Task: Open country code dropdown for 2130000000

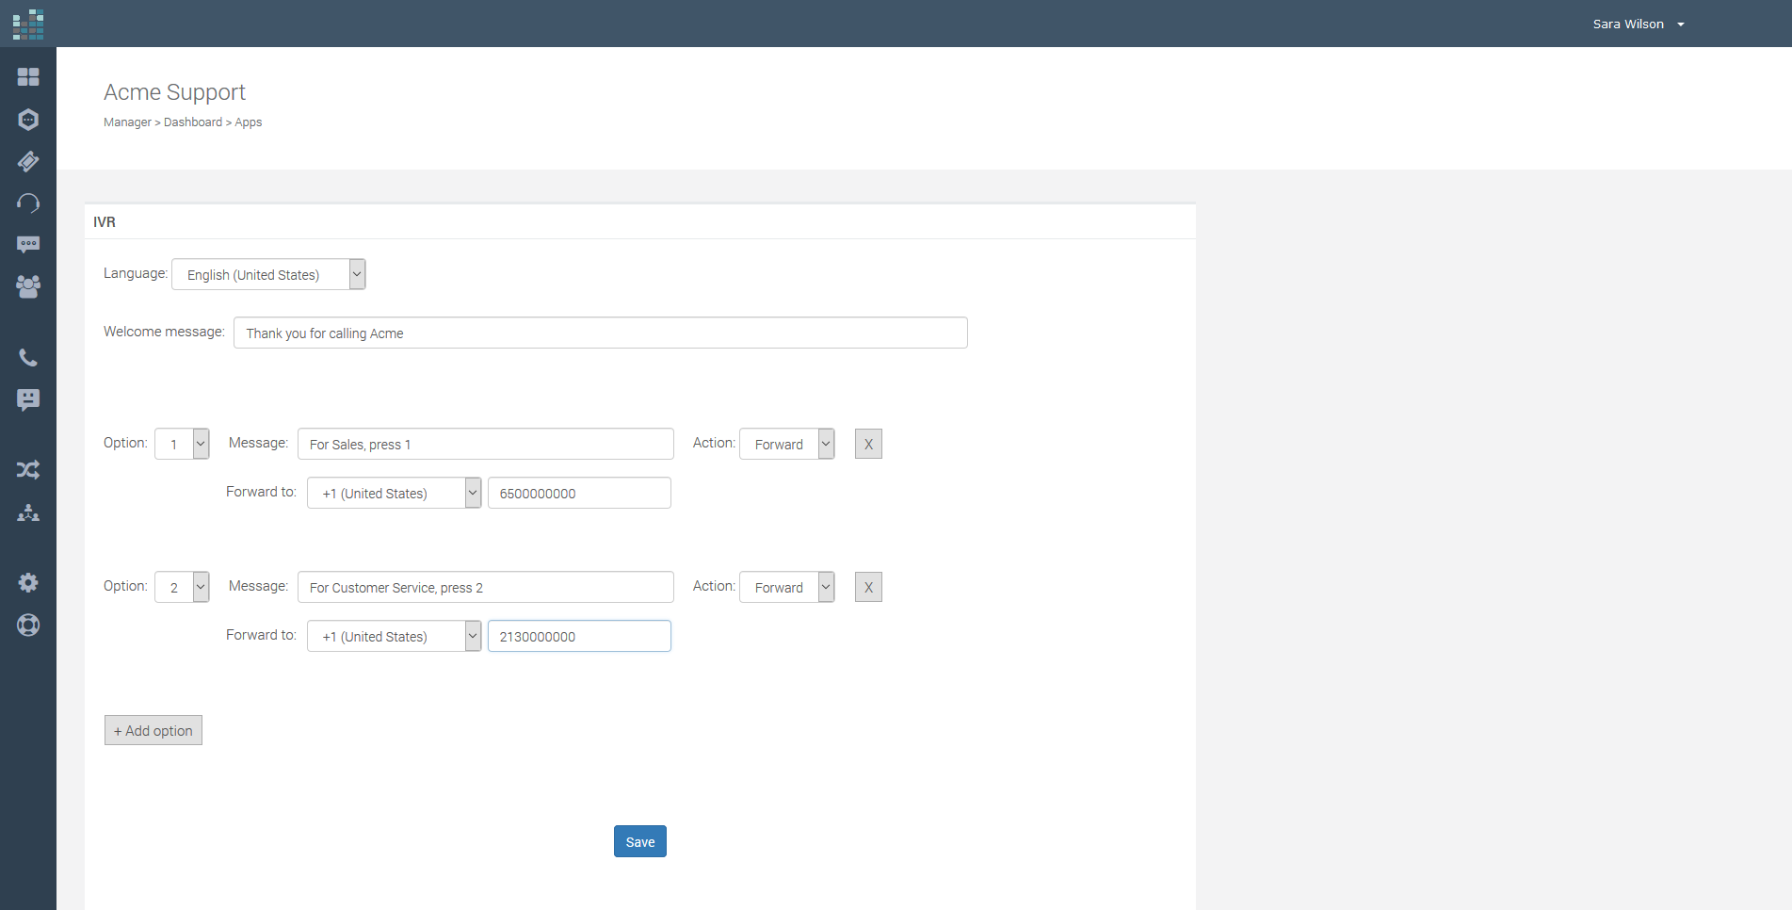Action: click(x=395, y=636)
